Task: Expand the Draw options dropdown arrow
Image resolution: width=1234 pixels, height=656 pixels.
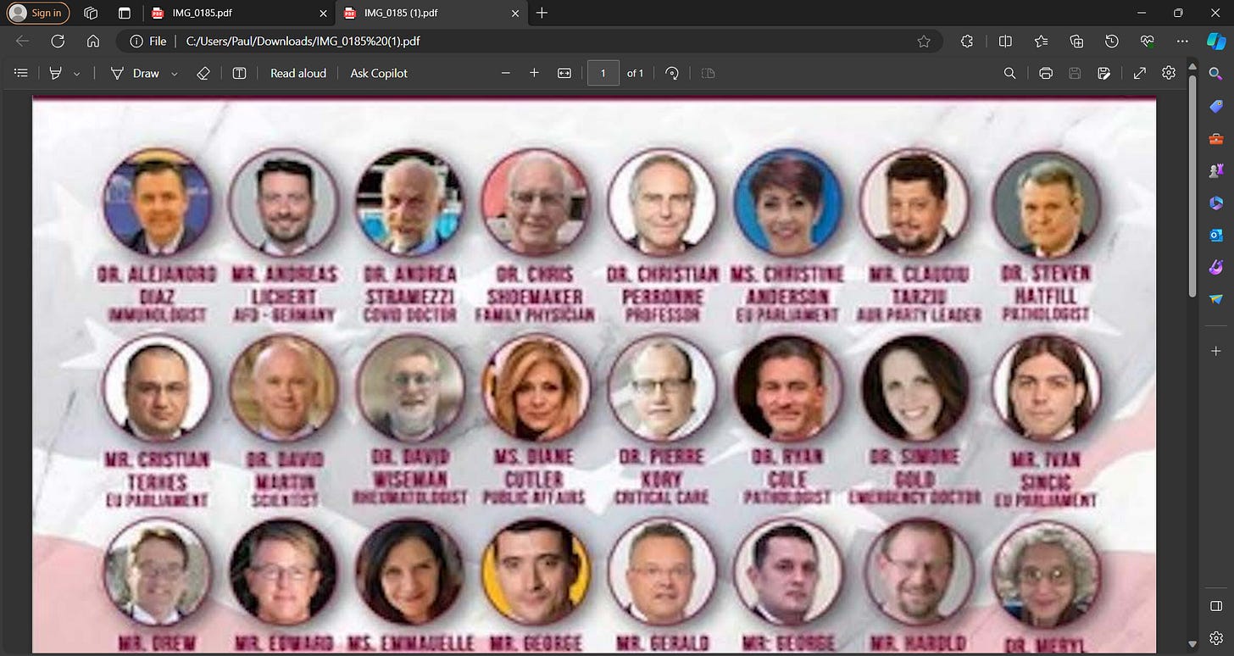Action: click(x=175, y=74)
